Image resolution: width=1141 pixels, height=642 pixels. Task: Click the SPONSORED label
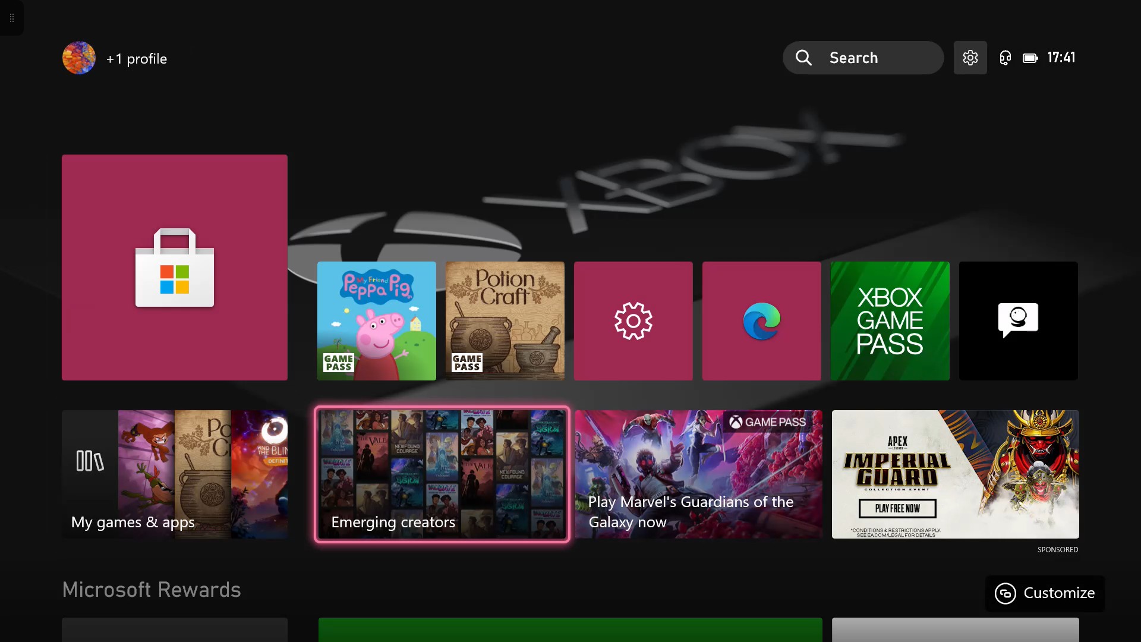pos(1058,550)
